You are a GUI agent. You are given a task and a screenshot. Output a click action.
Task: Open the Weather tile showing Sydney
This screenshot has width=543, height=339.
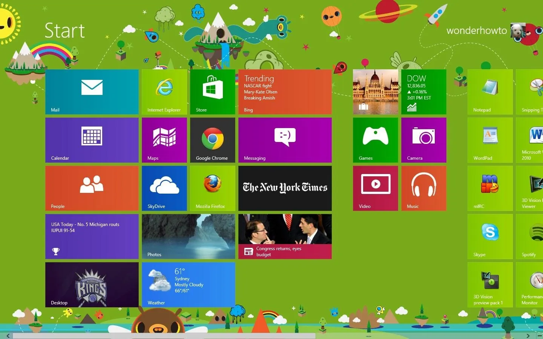[x=189, y=285]
